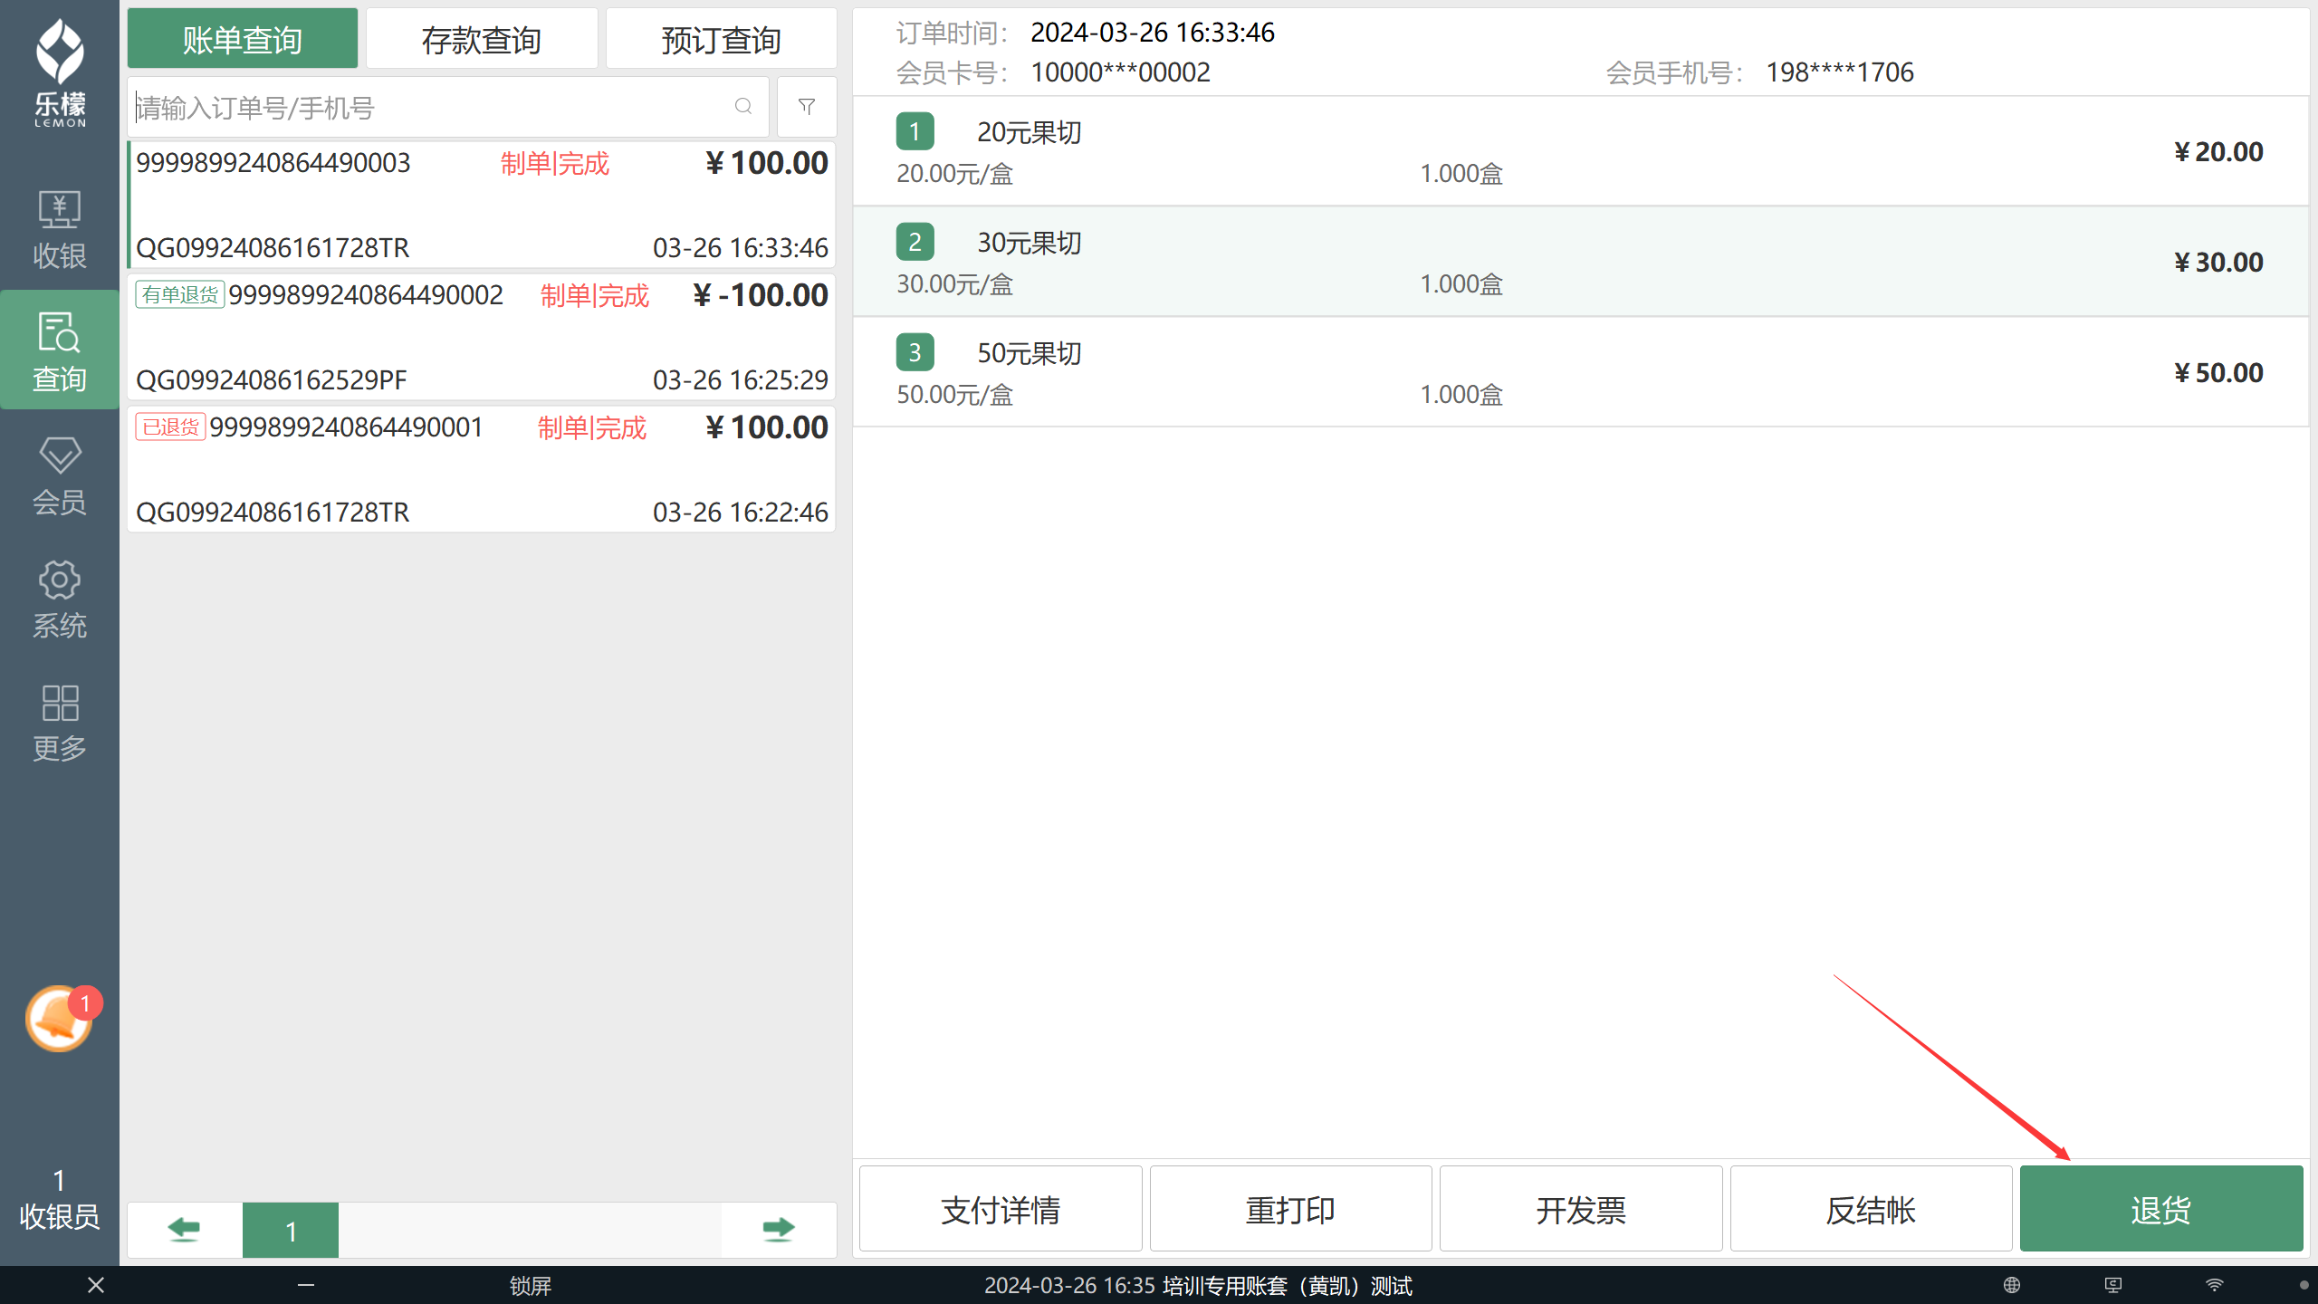Select item row 20元果切

pyautogui.click(x=1581, y=151)
